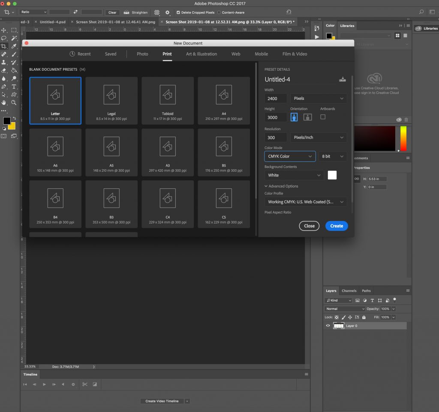Collapse the Advanced Options section

(281, 186)
